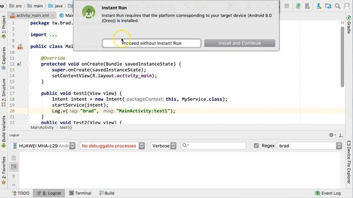The width and height of the screenshot is (353, 198).
Task: Click the editor vertical scrollbar
Action: click(x=343, y=57)
